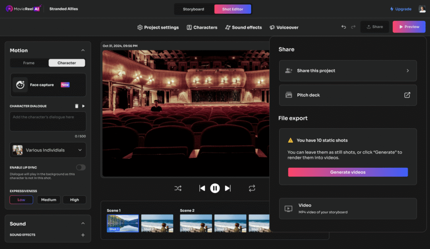Screen dimensions: 430x249
Task: Collapse the Motion panel
Action: point(83,50)
